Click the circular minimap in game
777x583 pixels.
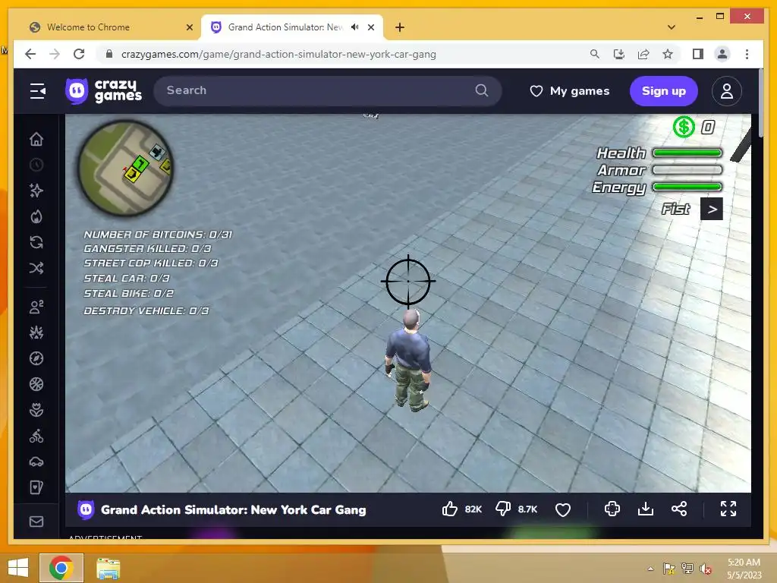[x=126, y=168]
